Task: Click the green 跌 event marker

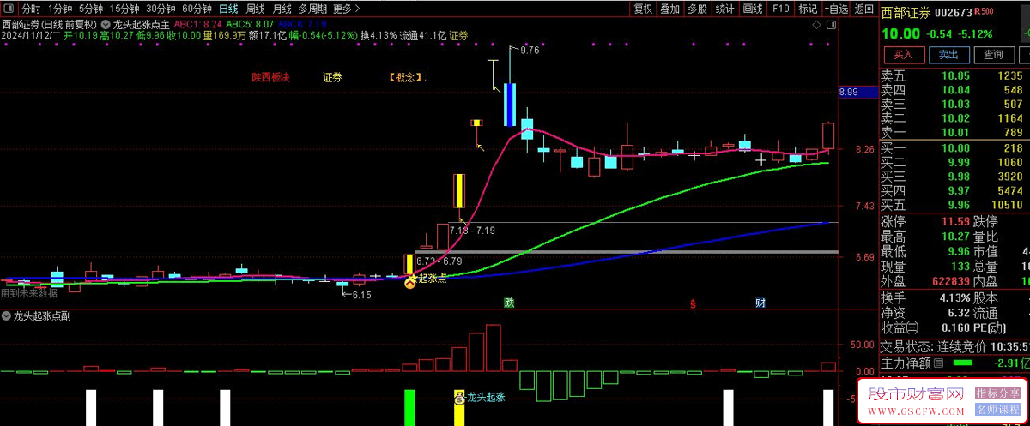Action: (x=509, y=303)
